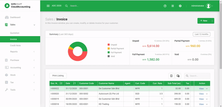Toggle the hamburger menu icon
The height and width of the screenshot is (107, 222).
point(48,6)
